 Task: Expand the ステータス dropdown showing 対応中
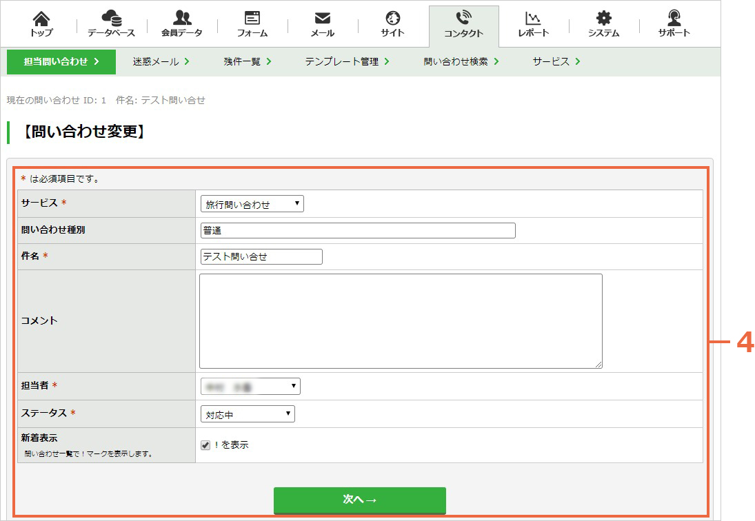248,414
